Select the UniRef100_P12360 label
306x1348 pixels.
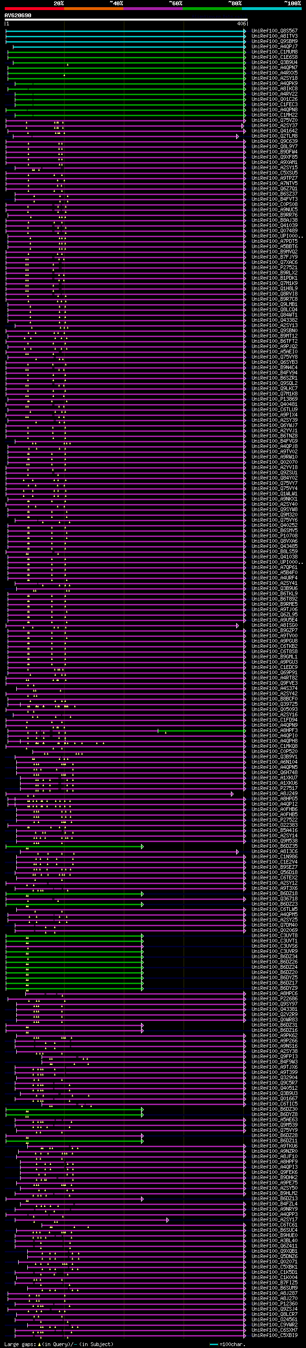coord(274,1304)
